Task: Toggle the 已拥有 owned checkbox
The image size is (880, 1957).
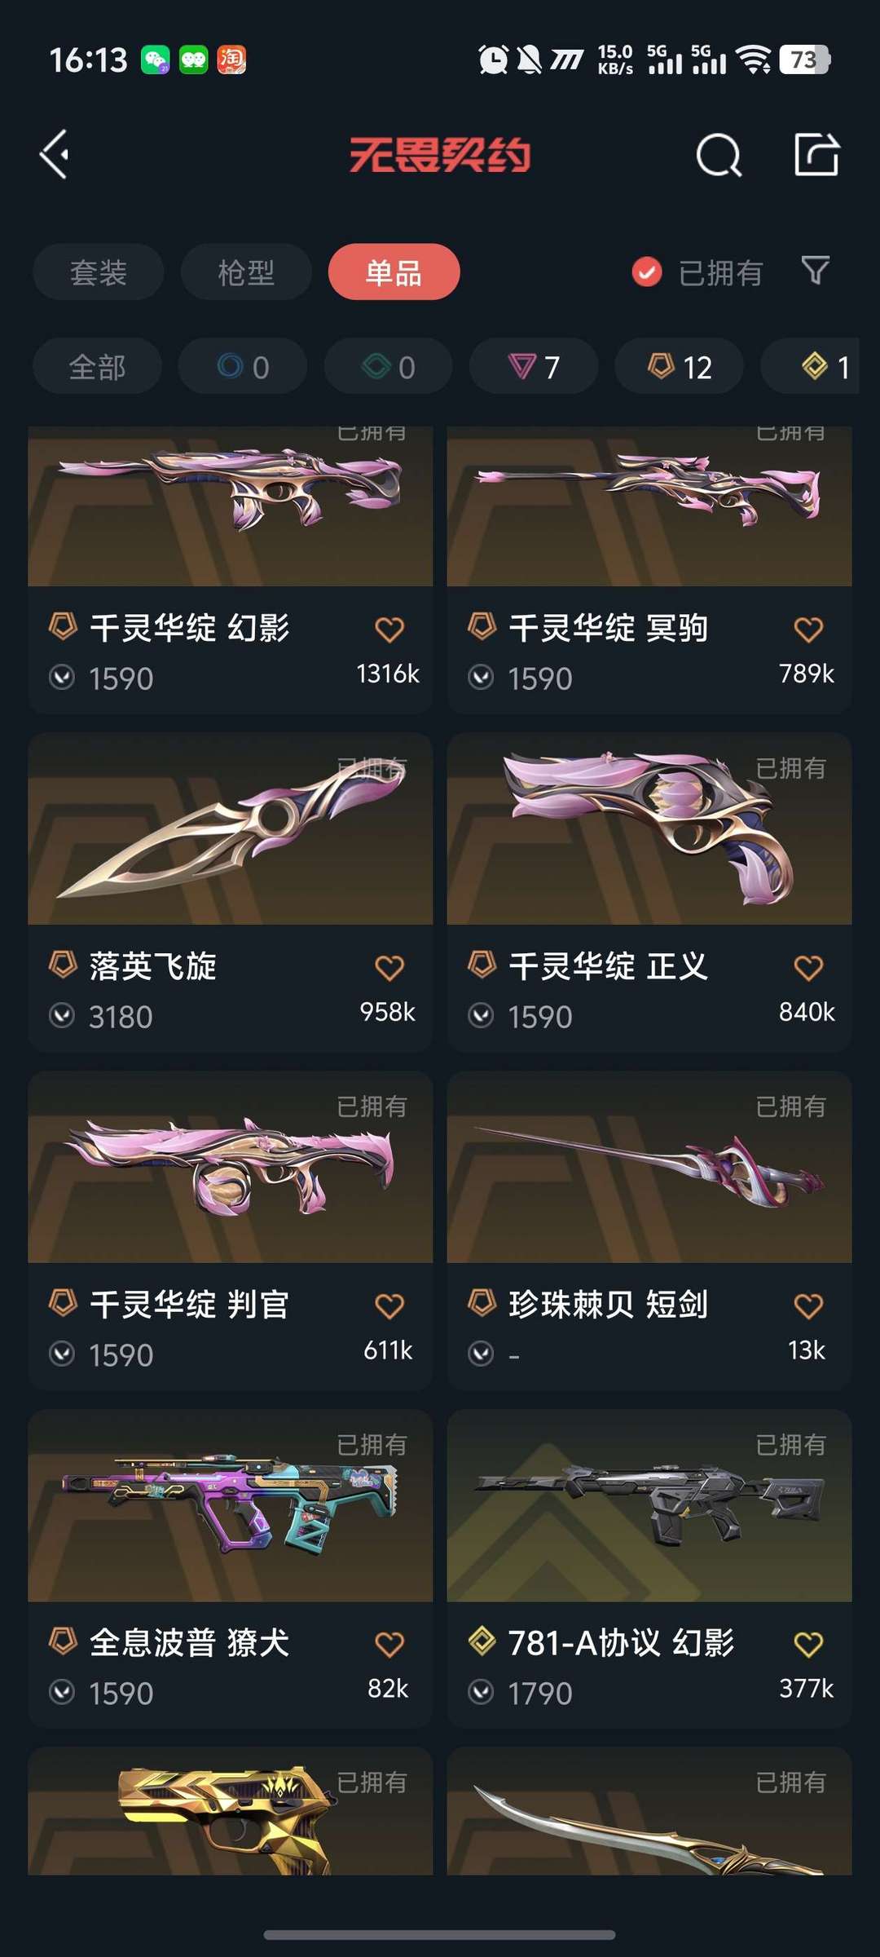Action: [647, 272]
